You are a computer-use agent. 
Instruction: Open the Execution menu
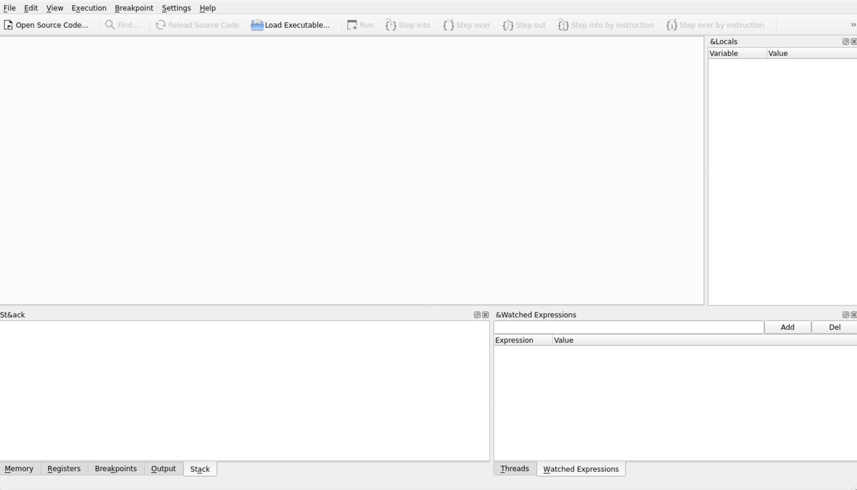click(x=89, y=8)
